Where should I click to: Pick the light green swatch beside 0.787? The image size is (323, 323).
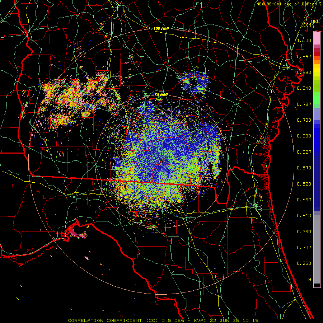tap(317, 100)
